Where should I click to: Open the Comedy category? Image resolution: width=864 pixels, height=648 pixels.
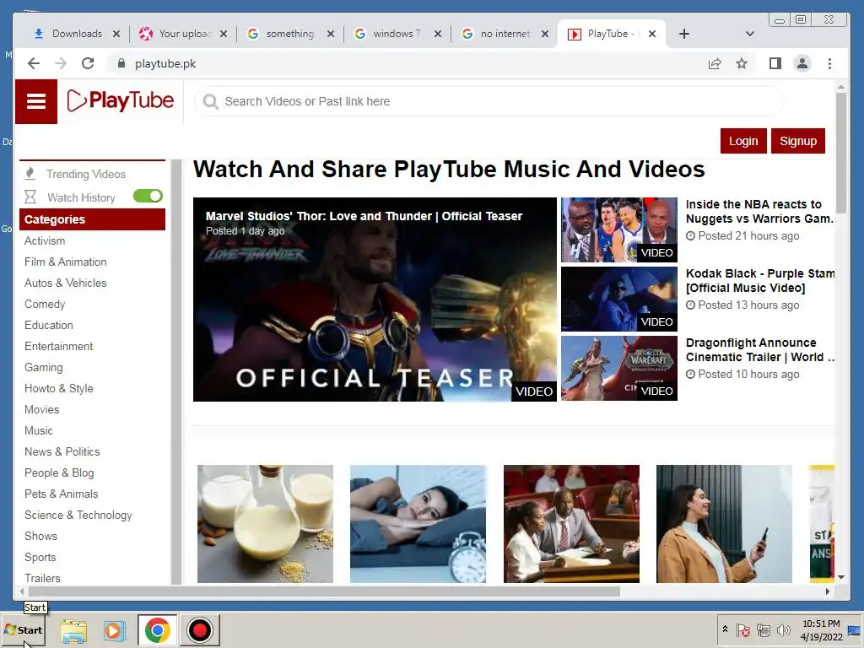coord(45,304)
